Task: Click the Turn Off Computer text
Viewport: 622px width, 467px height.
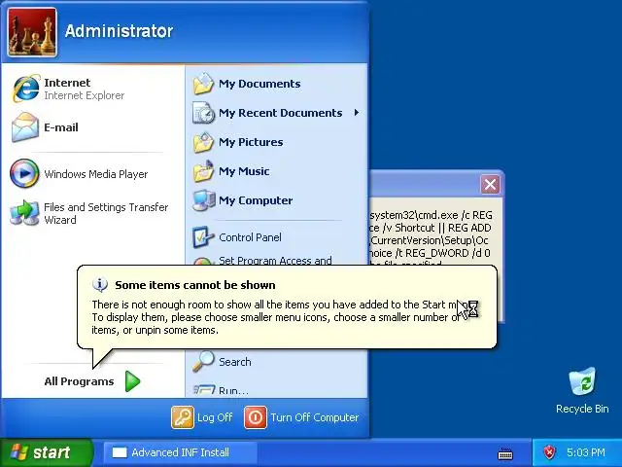Action: tap(315, 417)
